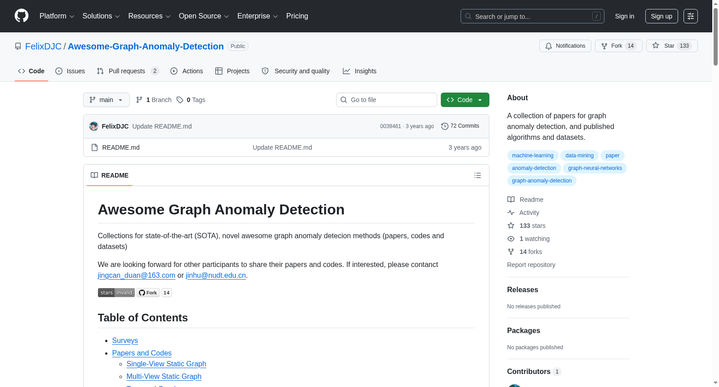Click the repository icon beside FelixDJC
Image resolution: width=719 pixels, height=387 pixels.
click(18, 46)
